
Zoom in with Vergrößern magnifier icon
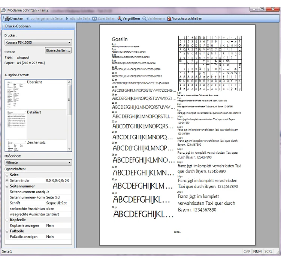tap(120, 18)
